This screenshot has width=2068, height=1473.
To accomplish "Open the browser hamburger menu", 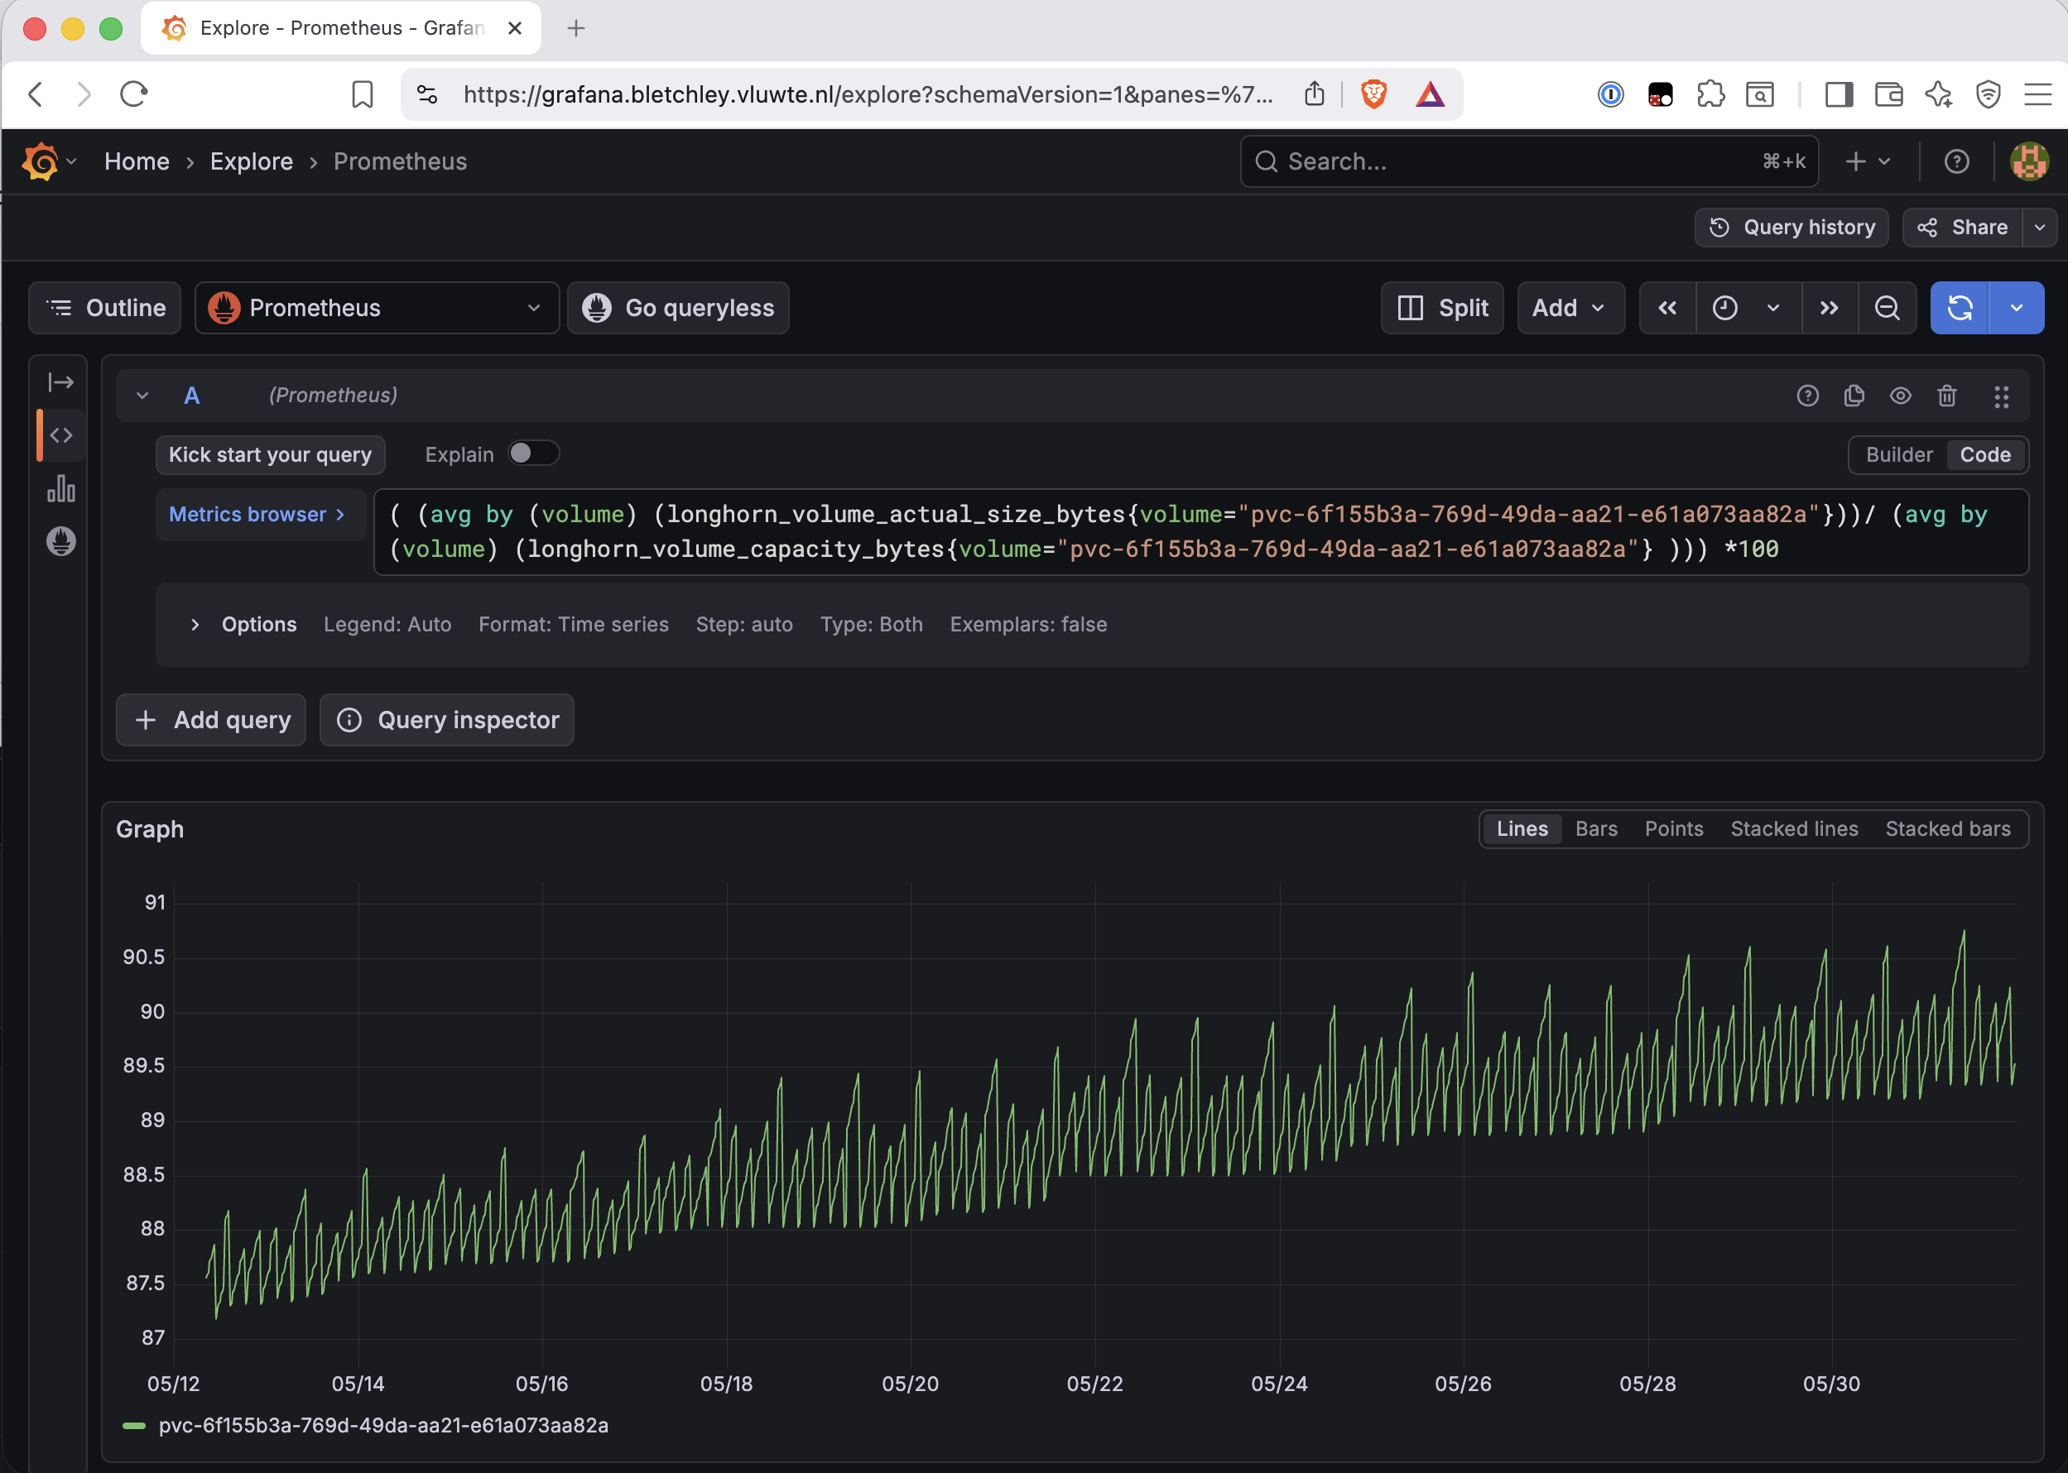I will click(x=2037, y=94).
